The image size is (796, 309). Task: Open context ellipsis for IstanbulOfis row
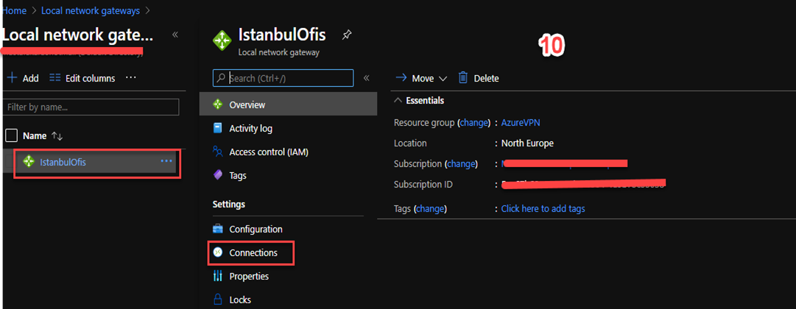pos(166,161)
